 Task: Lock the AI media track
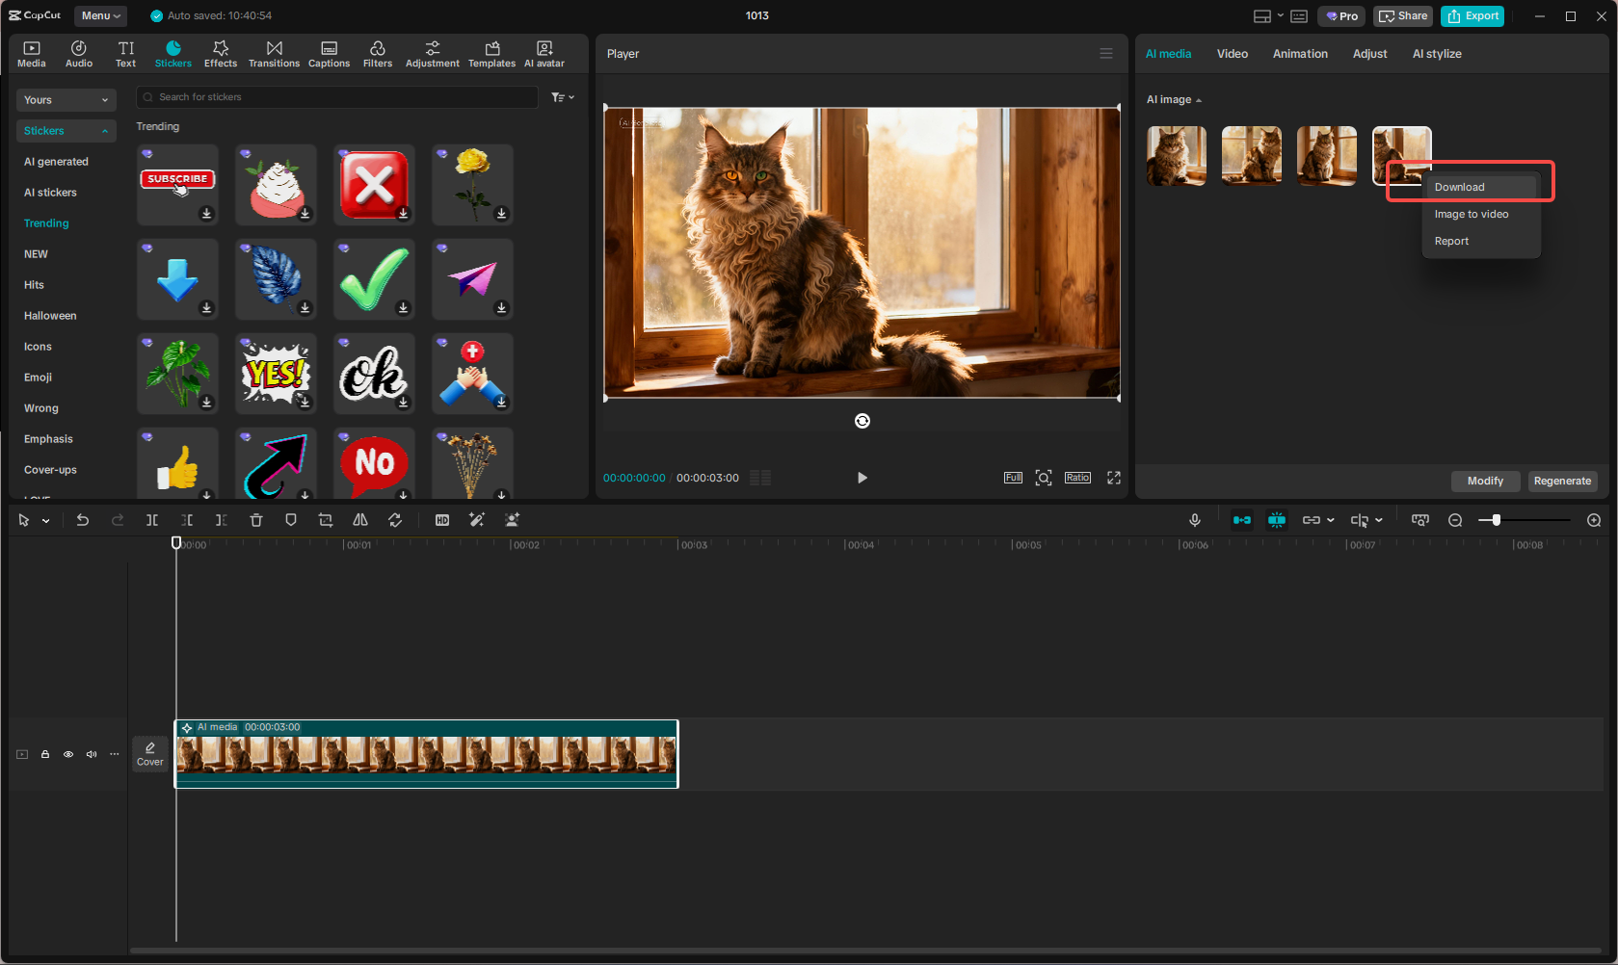click(x=44, y=754)
